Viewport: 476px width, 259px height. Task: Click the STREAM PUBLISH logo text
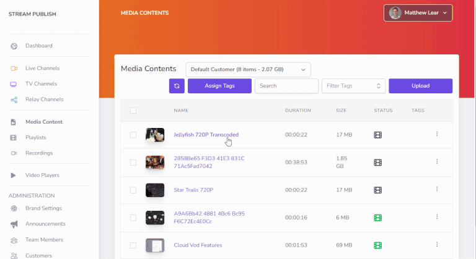pos(32,14)
